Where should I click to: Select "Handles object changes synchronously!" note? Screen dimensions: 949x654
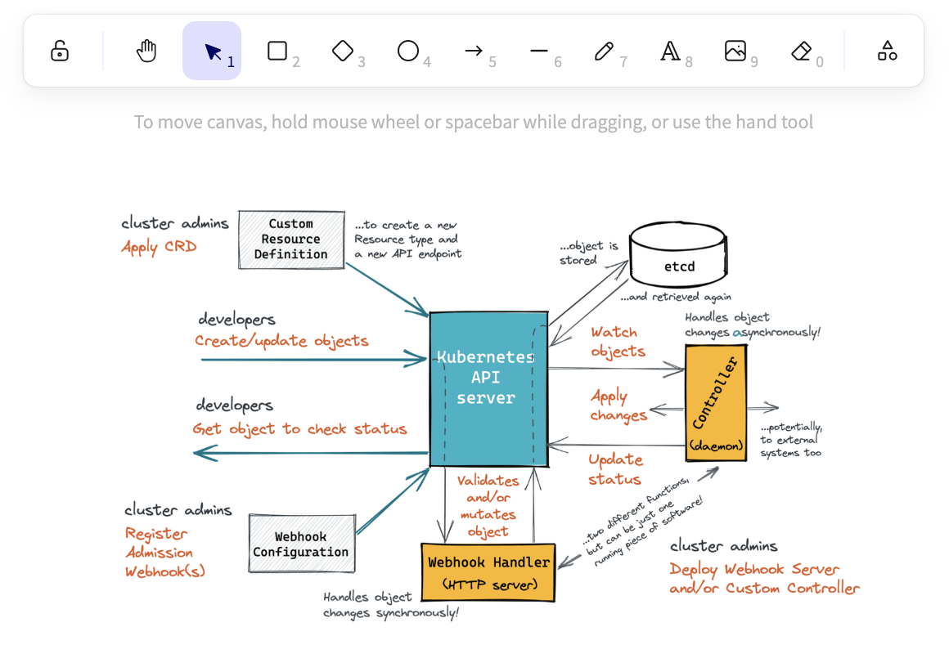point(390,605)
